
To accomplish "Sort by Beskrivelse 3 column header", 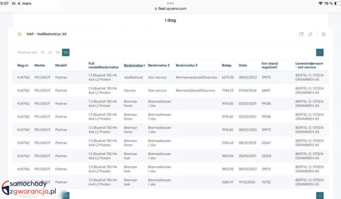I will tap(187, 65).
